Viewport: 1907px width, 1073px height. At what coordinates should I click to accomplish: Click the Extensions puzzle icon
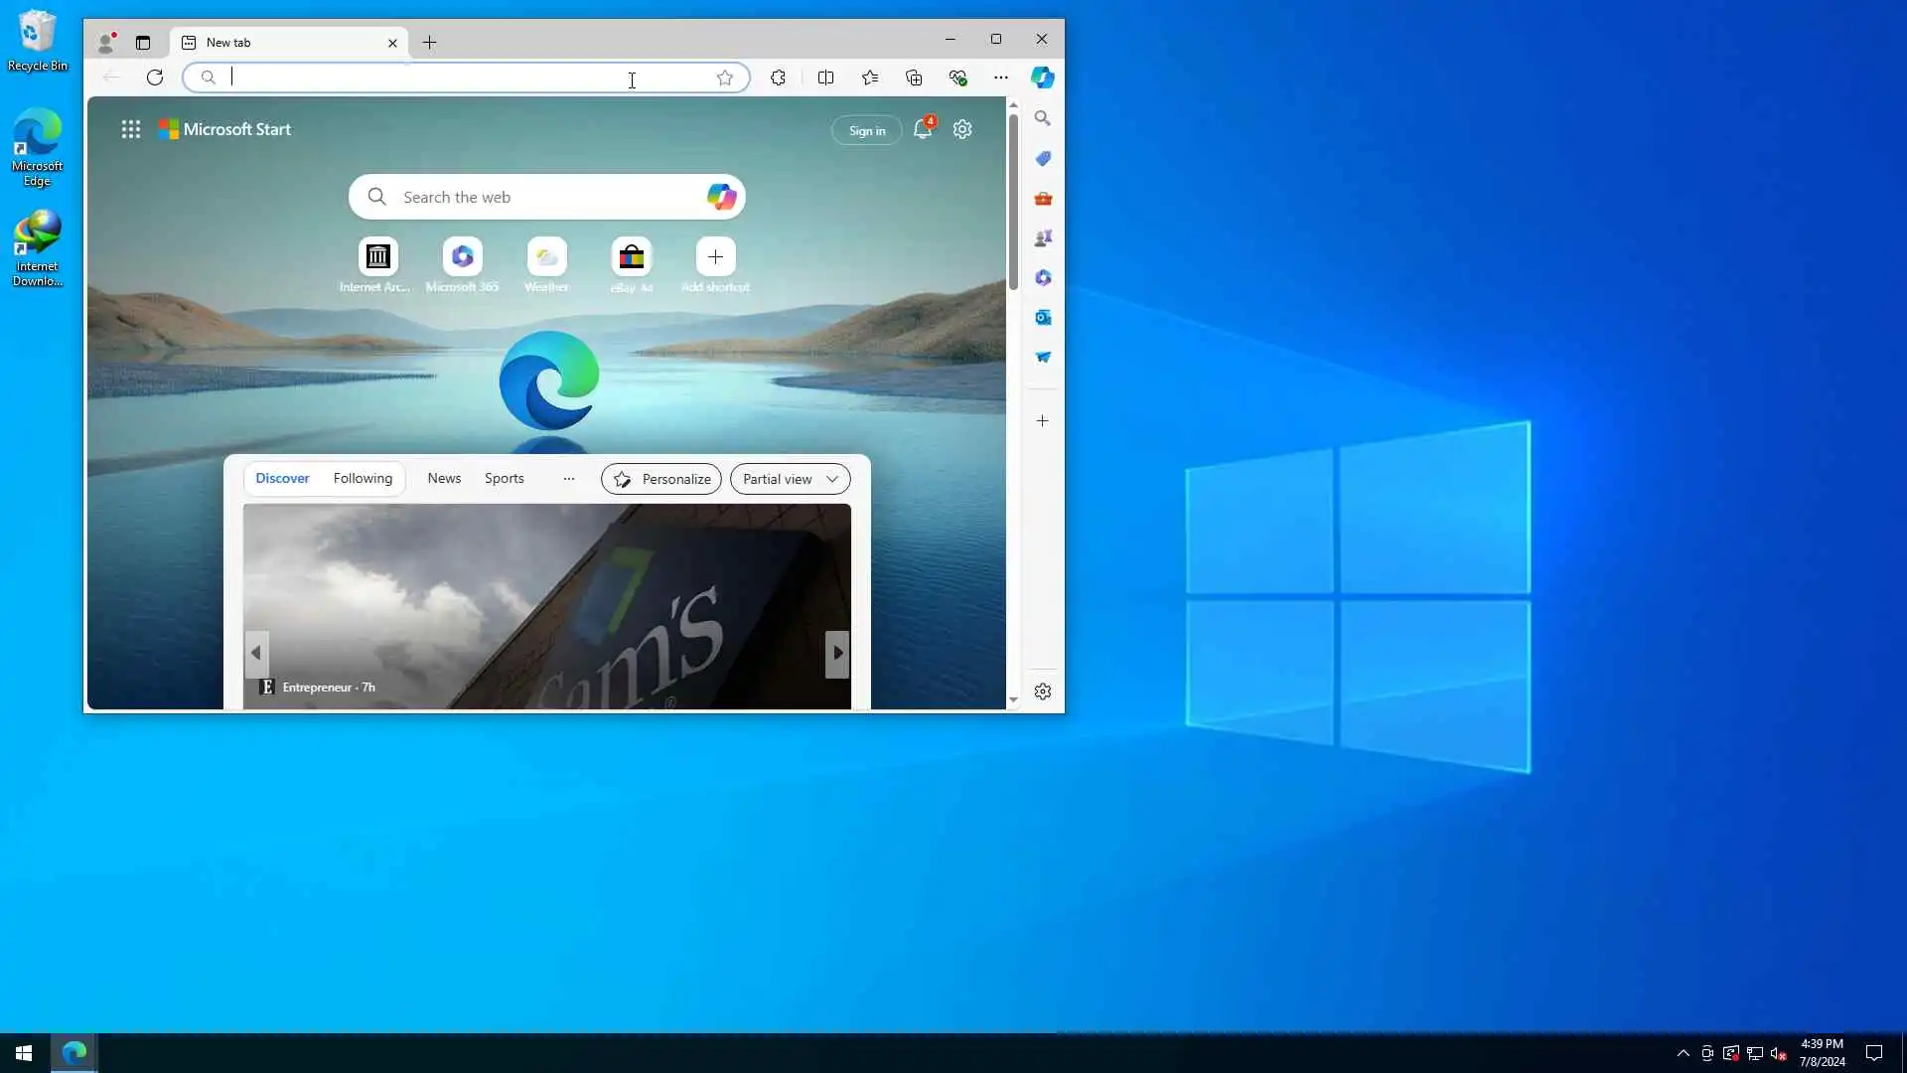[778, 77]
